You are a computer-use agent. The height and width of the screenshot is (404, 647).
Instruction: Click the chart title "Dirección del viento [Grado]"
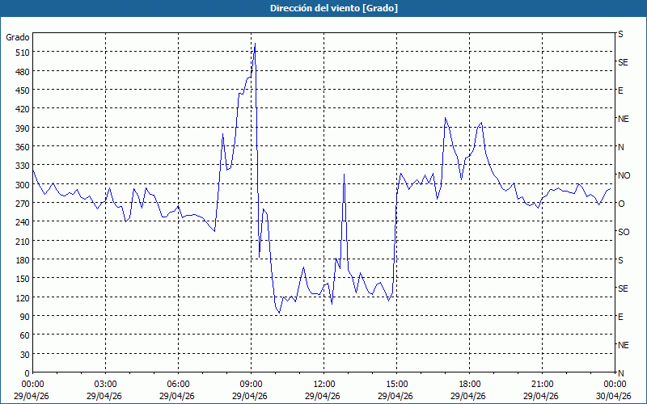323,8
